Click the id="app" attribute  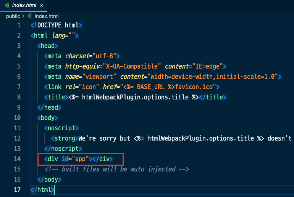coord(75,159)
